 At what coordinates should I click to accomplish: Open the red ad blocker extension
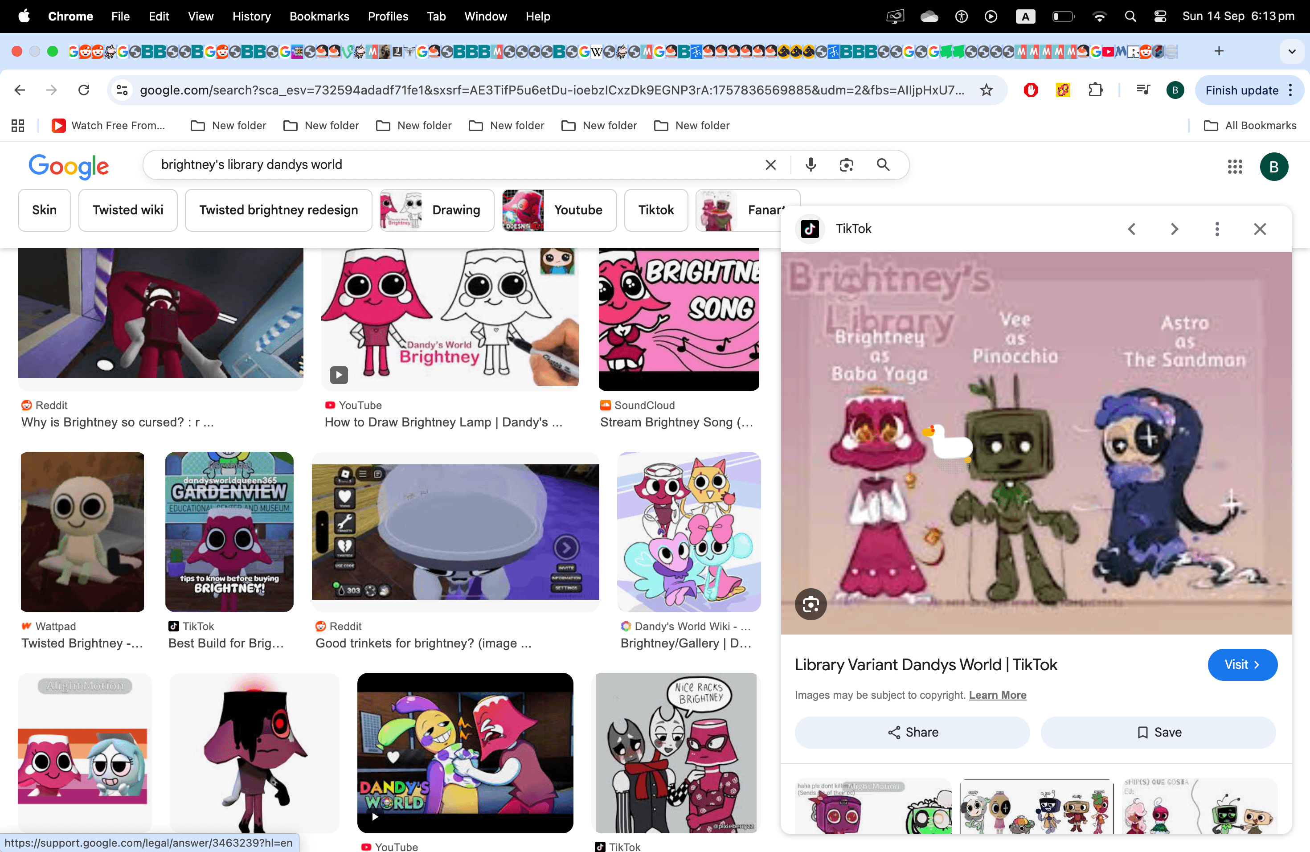pyautogui.click(x=1030, y=90)
